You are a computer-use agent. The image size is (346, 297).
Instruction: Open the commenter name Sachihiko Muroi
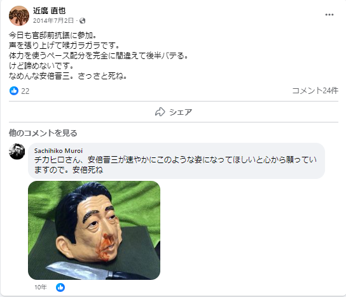click(x=59, y=151)
